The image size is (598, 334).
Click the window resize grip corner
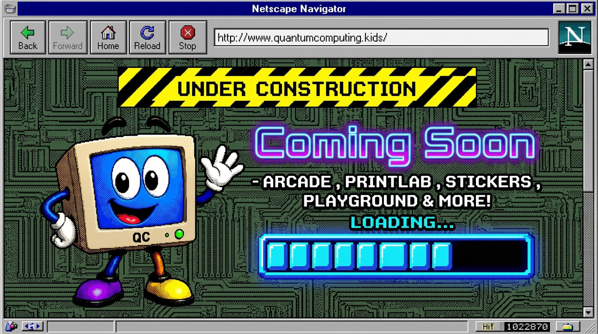point(590,327)
